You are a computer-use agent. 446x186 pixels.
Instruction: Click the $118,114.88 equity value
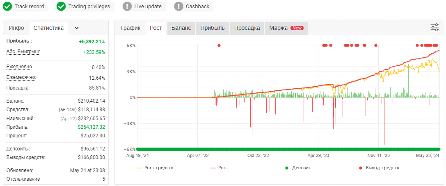click(91, 110)
